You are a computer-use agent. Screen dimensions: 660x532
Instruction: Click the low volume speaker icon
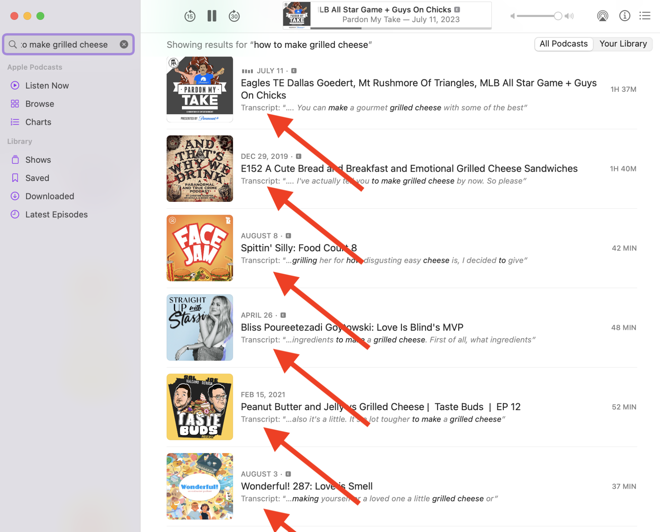[512, 16]
